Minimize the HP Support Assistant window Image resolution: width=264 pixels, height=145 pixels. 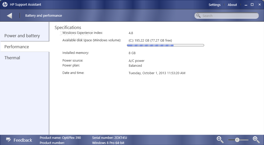[x=246, y=5]
